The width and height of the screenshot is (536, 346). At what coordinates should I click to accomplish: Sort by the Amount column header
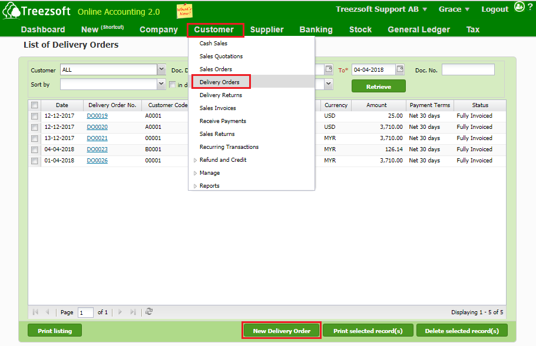[x=378, y=105]
